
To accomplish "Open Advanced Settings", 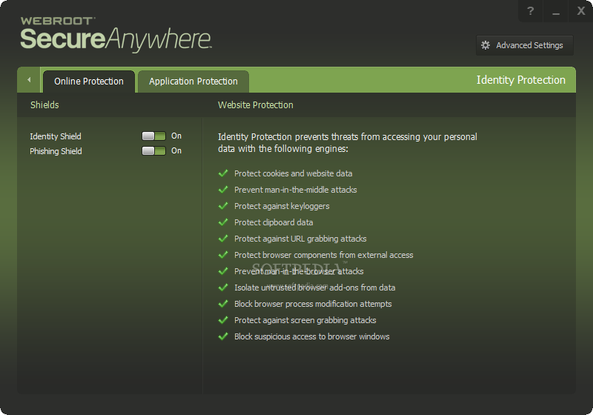I will pos(525,45).
